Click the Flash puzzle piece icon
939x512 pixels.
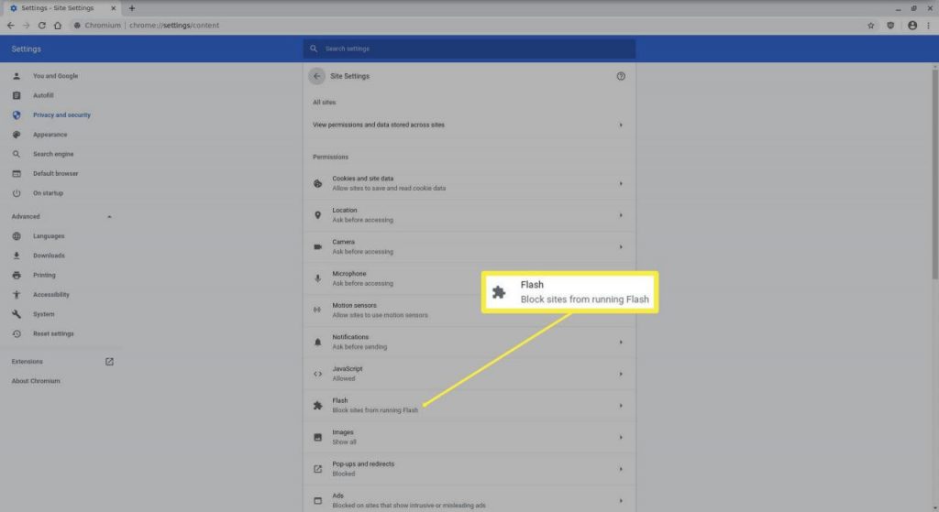point(317,406)
